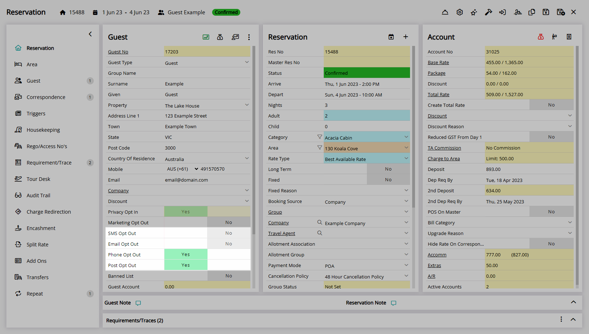Toggle Email Opt Out switch
589x334 pixels.
(x=207, y=244)
